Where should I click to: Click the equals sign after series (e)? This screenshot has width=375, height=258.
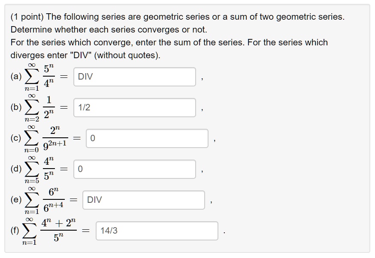point(73,199)
